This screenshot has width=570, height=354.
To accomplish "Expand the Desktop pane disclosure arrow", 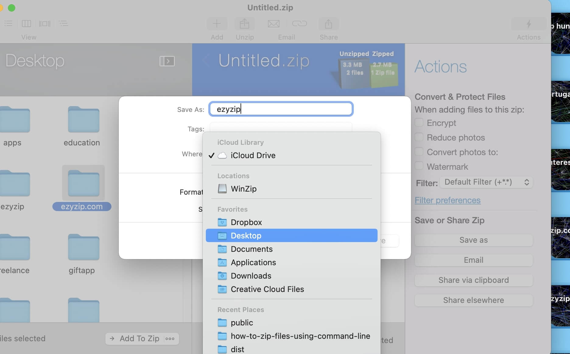I will [x=167, y=61].
